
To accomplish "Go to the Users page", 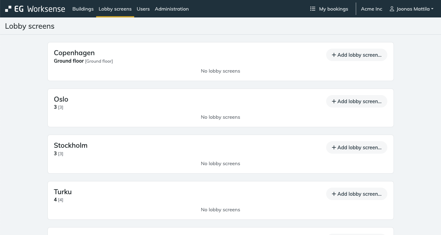I will coord(143,9).
